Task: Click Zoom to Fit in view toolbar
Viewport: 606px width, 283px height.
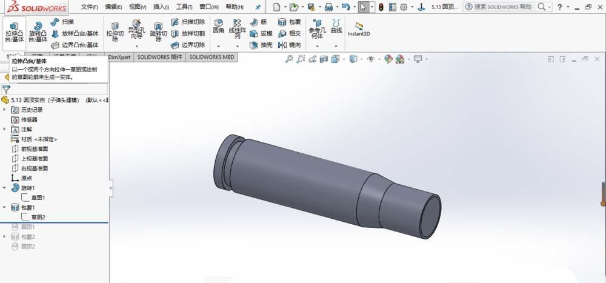Action: [288, 59]
